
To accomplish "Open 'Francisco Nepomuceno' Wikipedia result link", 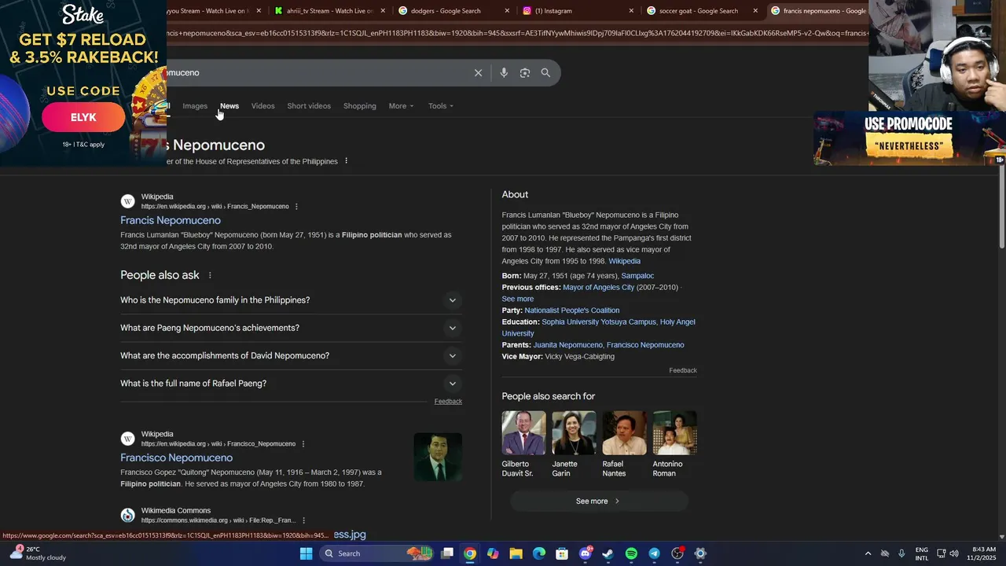I will (x=176, y=458).
